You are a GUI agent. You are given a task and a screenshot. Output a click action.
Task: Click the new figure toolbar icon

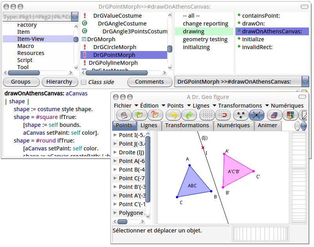point(124,115)
